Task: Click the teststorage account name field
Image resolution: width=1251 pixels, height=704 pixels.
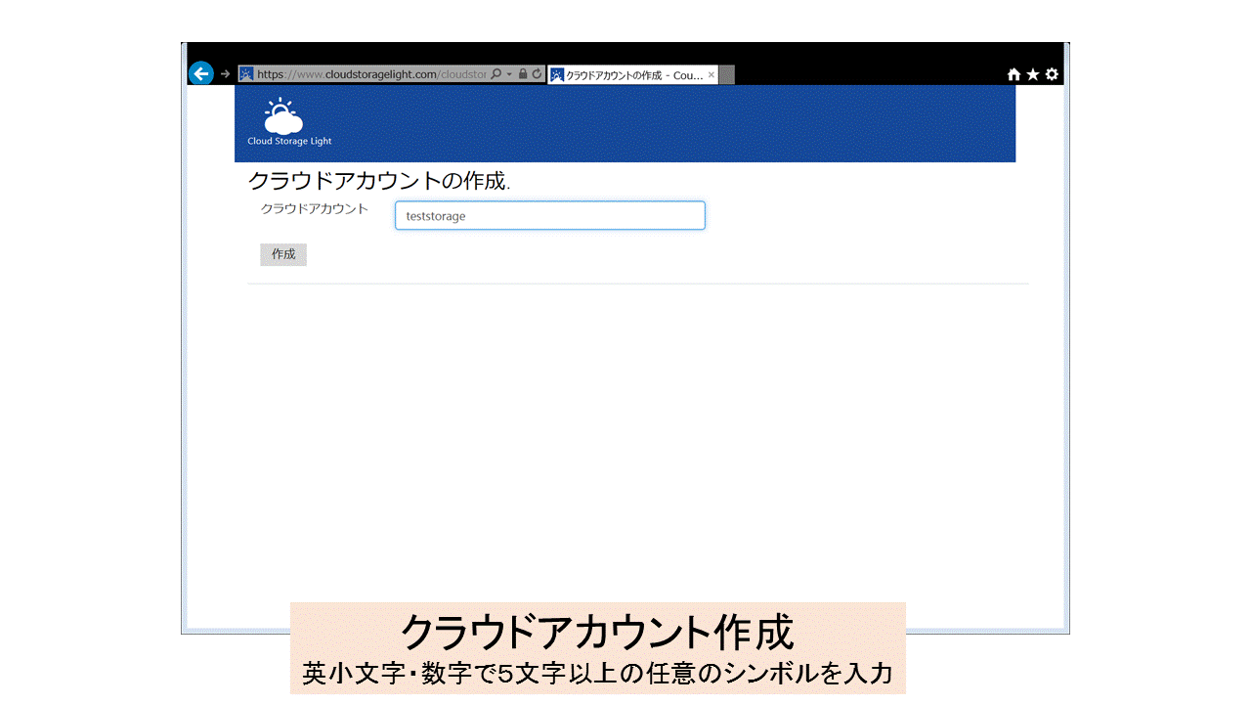Action: [549, 216]
